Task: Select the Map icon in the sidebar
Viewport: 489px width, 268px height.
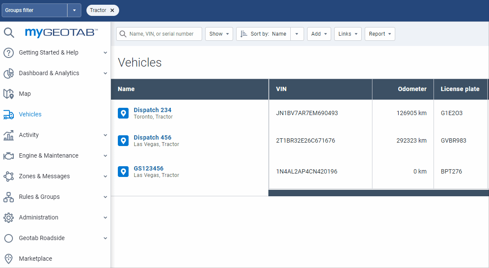Action: (9, 94)
